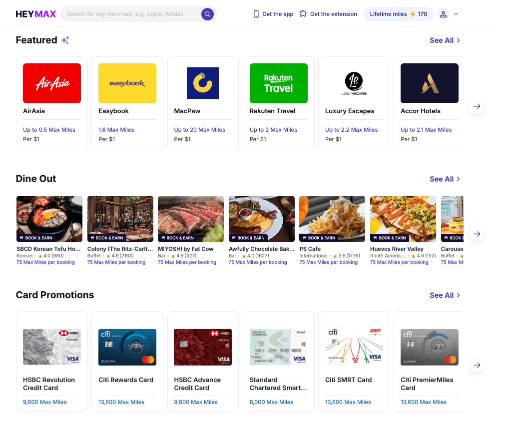512x421 pixels.
Task: Click the purple search magnifier button
Action: [x=207, y=14]
